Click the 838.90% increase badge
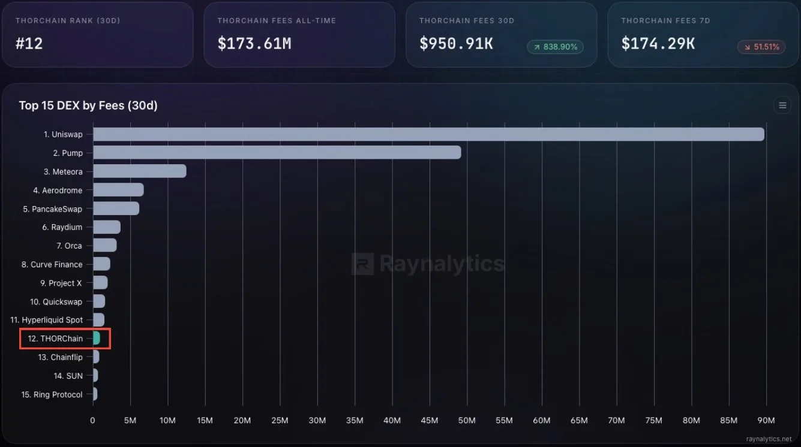 click(555, 47)
